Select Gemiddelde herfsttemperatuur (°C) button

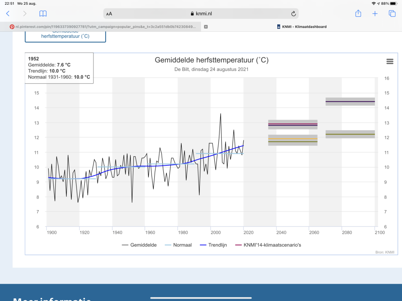tap(66, 36)
